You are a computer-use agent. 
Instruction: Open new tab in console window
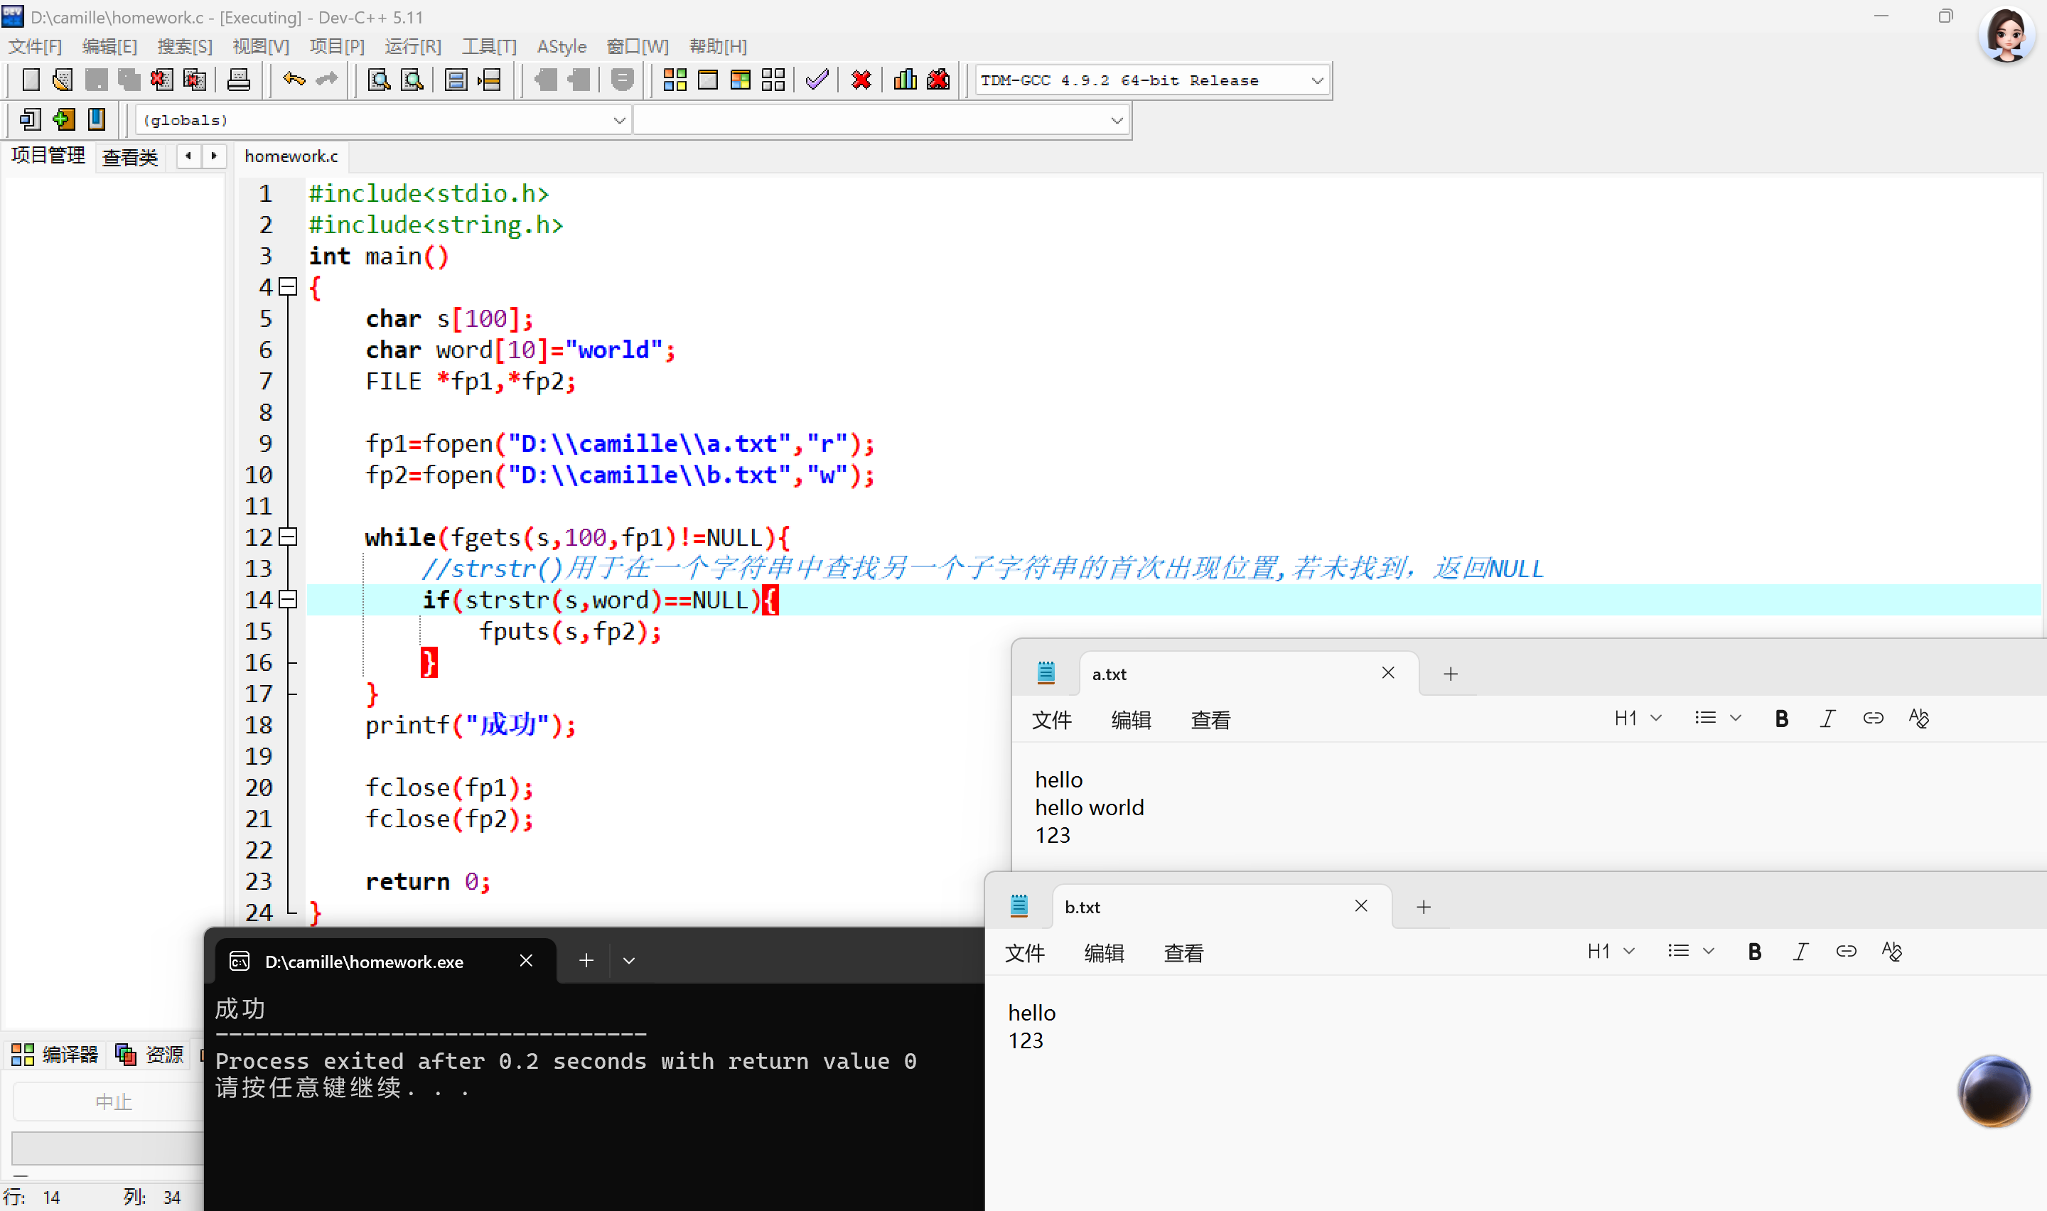586,962
